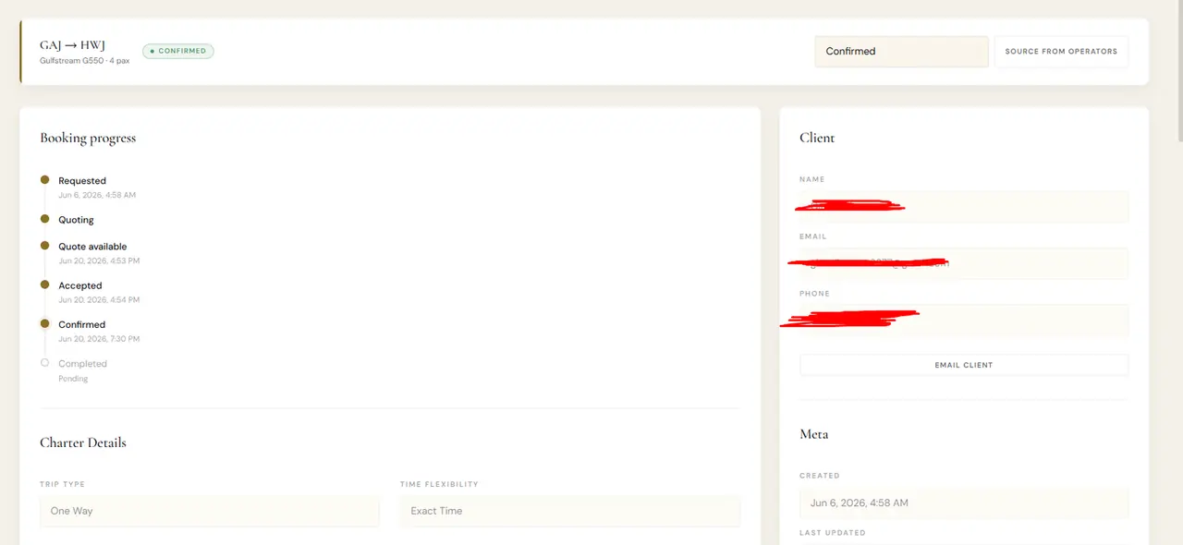Select the empty Completed step dot
The height and width of the screenshot is (545, 1183).
coord(44,363)
